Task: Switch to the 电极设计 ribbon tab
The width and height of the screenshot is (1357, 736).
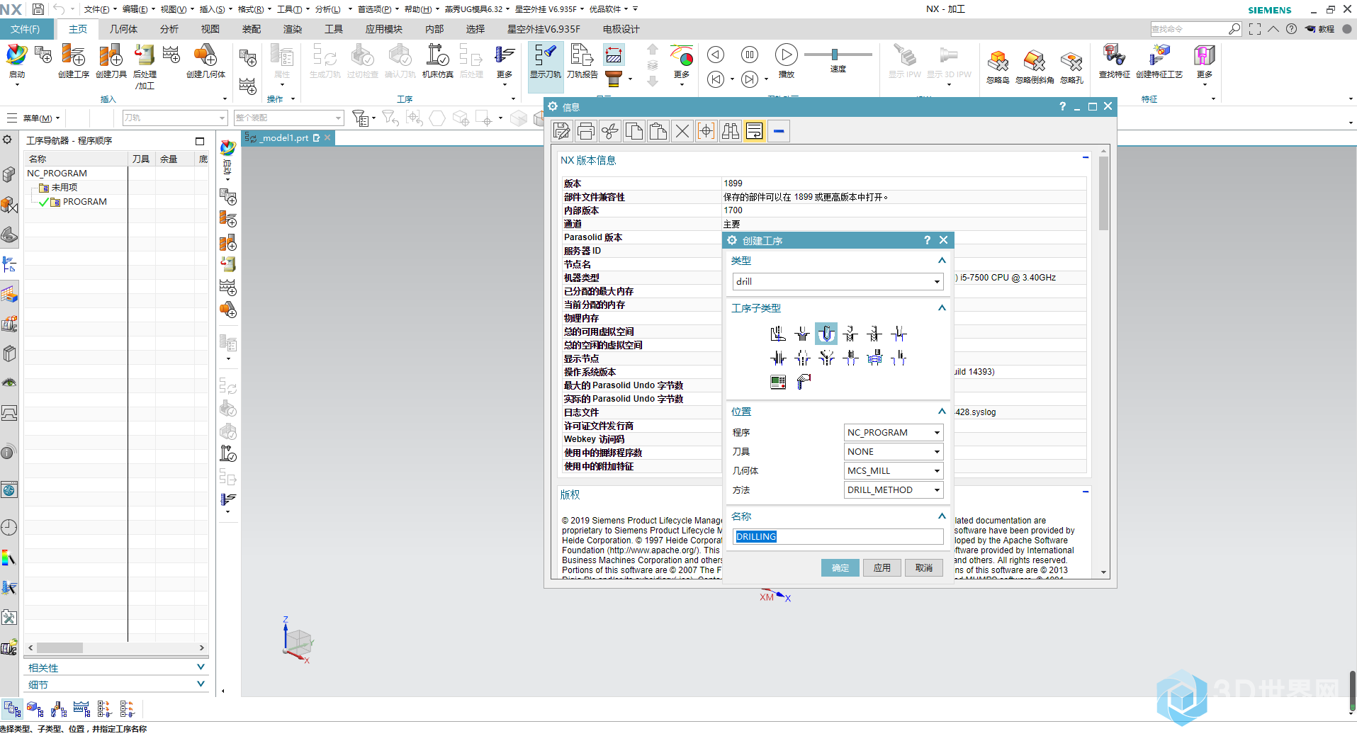Action: point(621,29)
